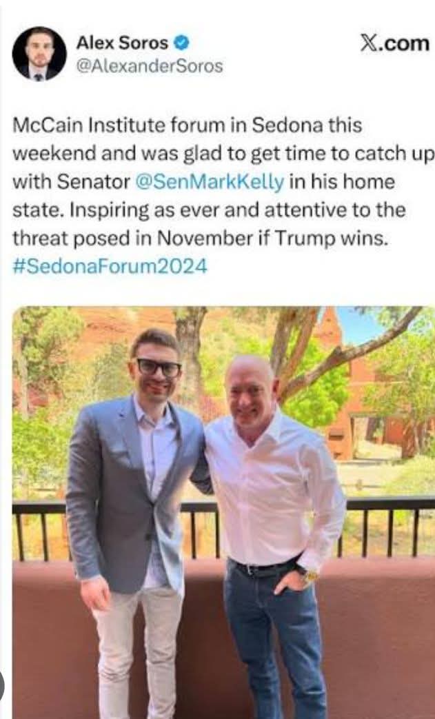The width and height of the screenshot is (435, 719).
Task: Follow the #SedonaForum2024 hashtag
Action: click(110, 266)
